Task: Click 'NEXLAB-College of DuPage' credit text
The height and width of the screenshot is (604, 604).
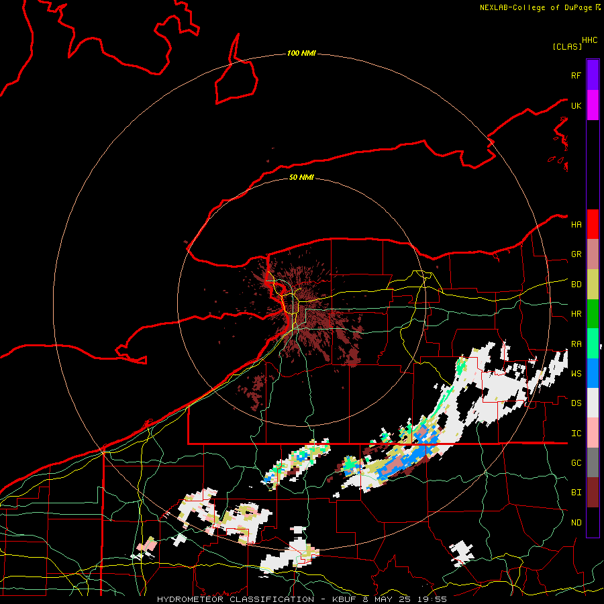Action: 536,7
